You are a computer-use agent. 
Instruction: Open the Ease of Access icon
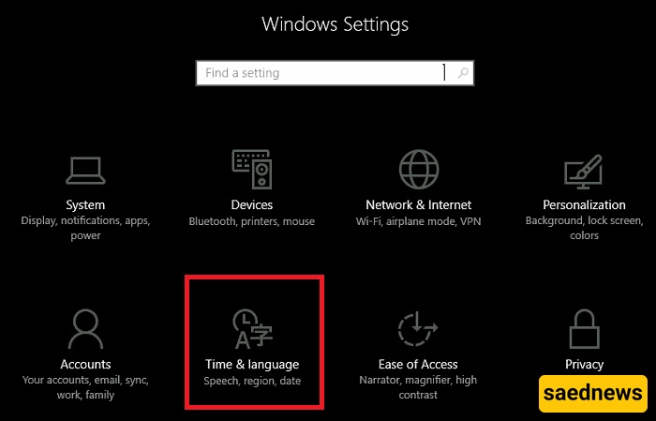(418, 329)
